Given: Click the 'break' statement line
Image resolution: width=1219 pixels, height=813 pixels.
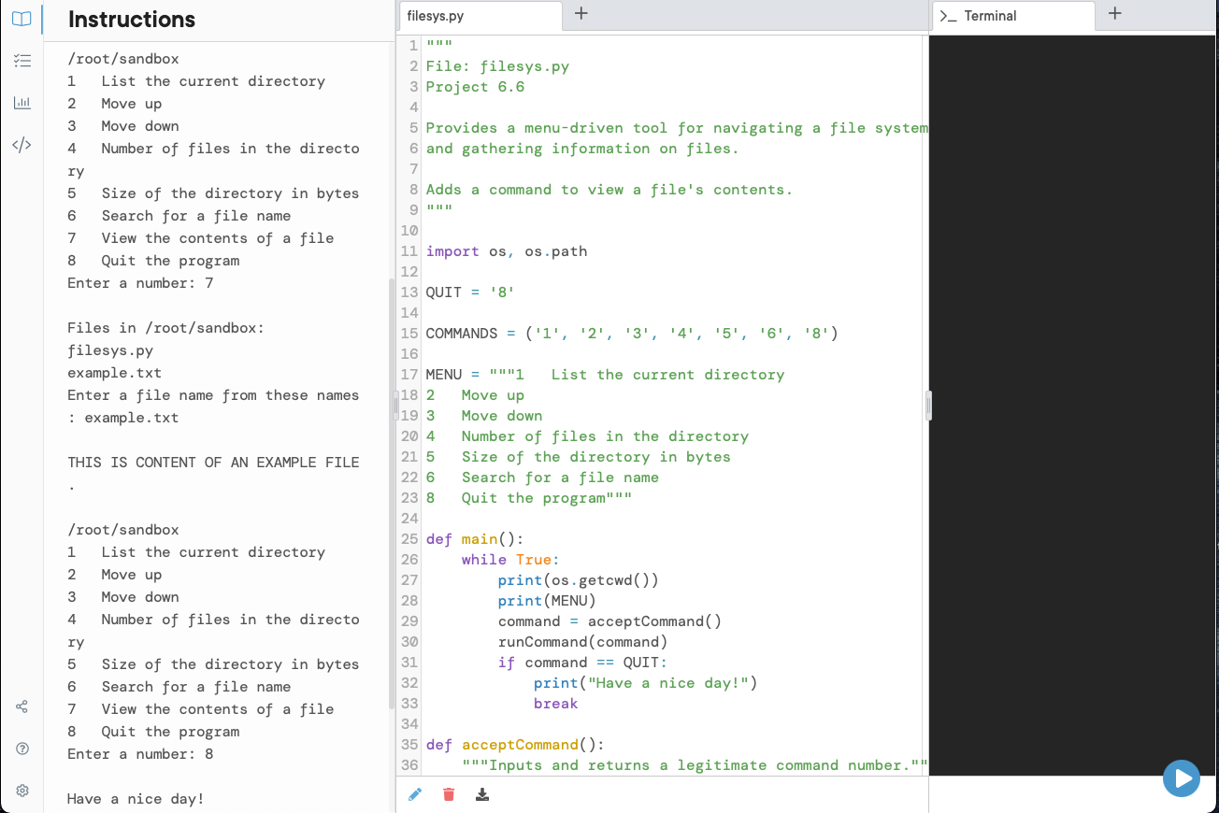Looking at the screenshot, I should click(x=556, y=704).
